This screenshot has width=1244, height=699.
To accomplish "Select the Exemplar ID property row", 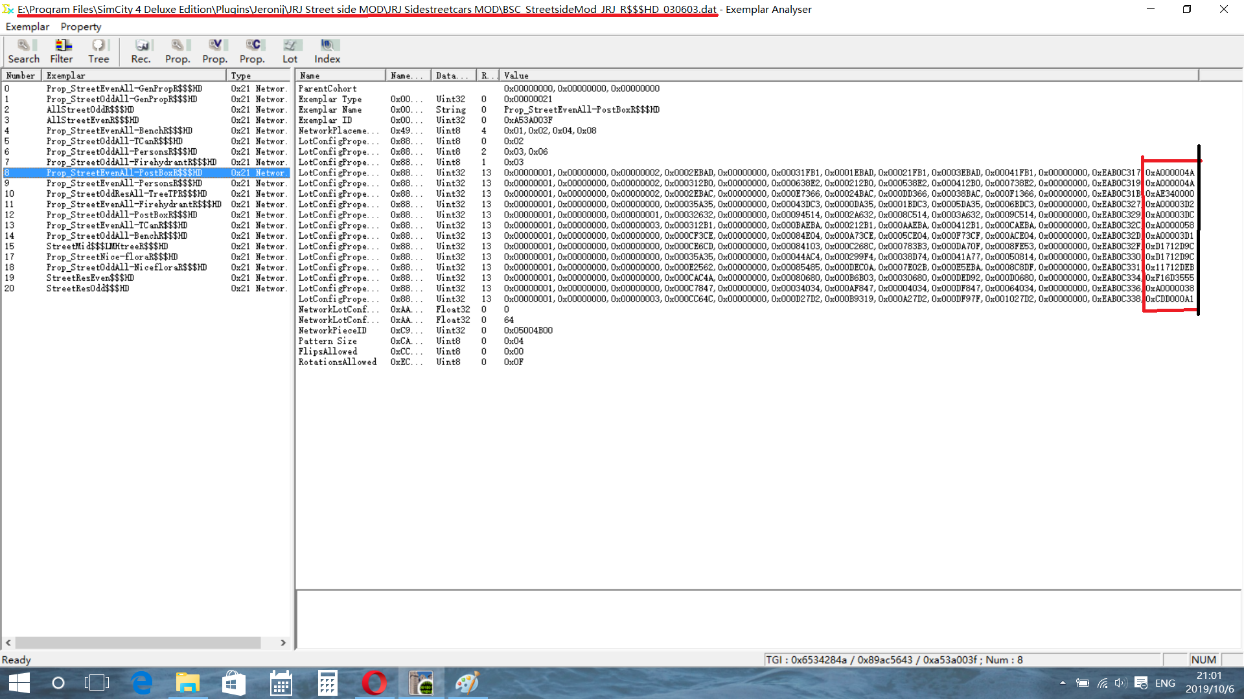I will click(x=747, y=120).
